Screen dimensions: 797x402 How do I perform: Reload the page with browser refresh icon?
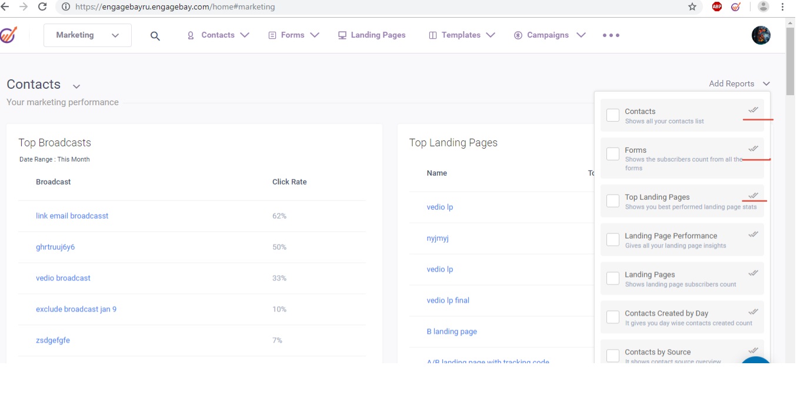click(x=42, y=7)
